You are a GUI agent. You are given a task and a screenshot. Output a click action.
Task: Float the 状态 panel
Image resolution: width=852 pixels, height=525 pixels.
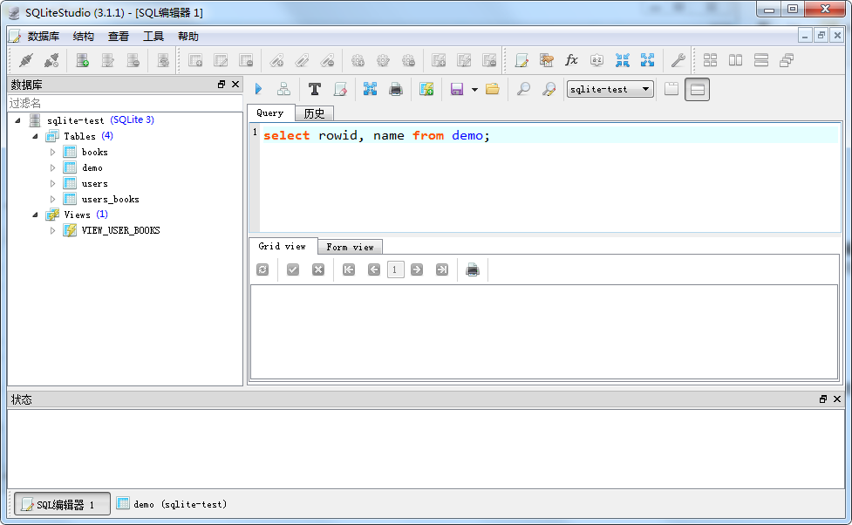click(x=822, y=399)
